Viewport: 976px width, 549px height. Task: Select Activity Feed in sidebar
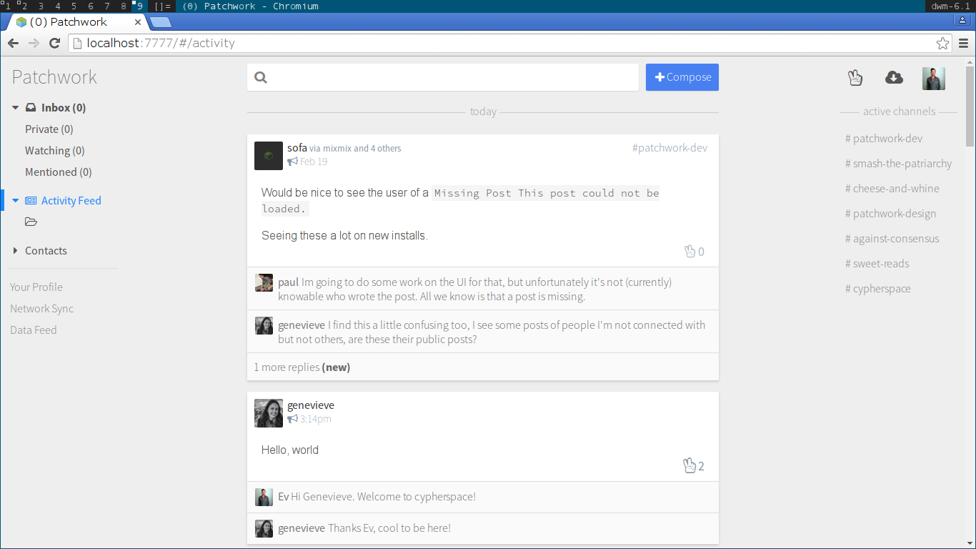71,201
